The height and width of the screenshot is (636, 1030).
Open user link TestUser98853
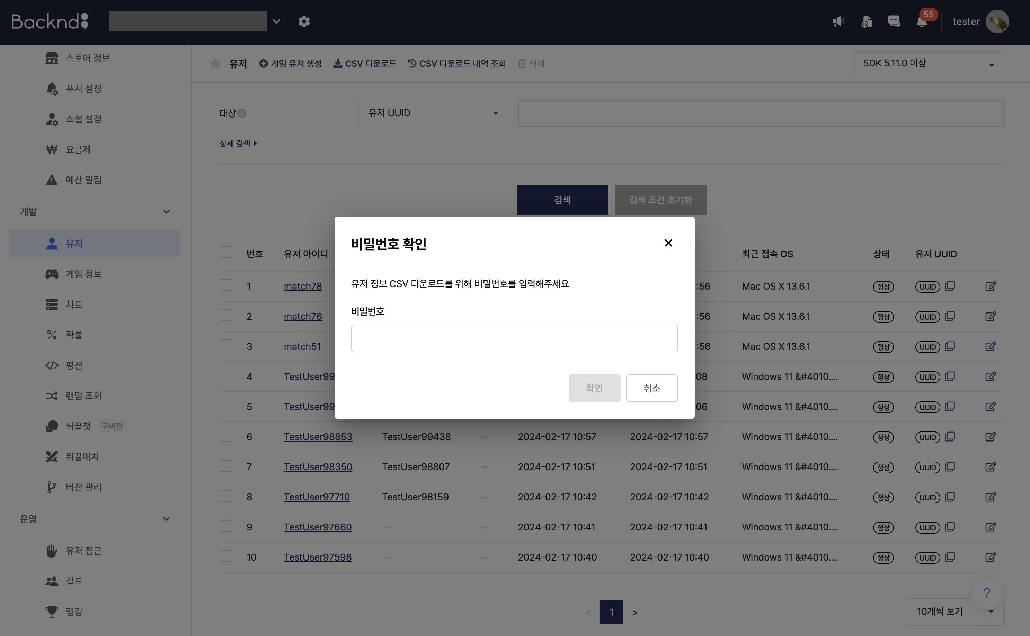[318, 437]
